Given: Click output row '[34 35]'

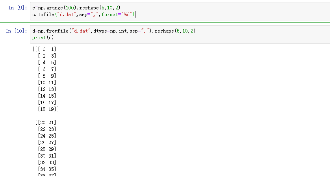Looking at the screenshot, I should click(47, 169).
